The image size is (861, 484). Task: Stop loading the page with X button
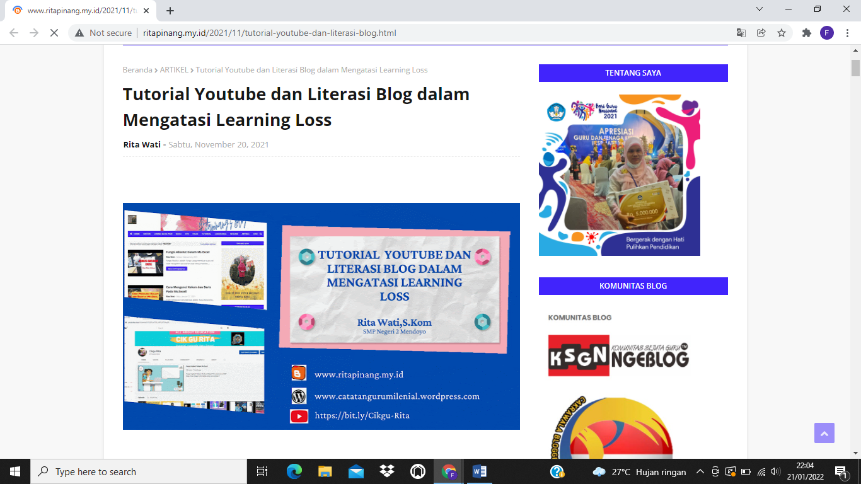[x=54, y=33]
